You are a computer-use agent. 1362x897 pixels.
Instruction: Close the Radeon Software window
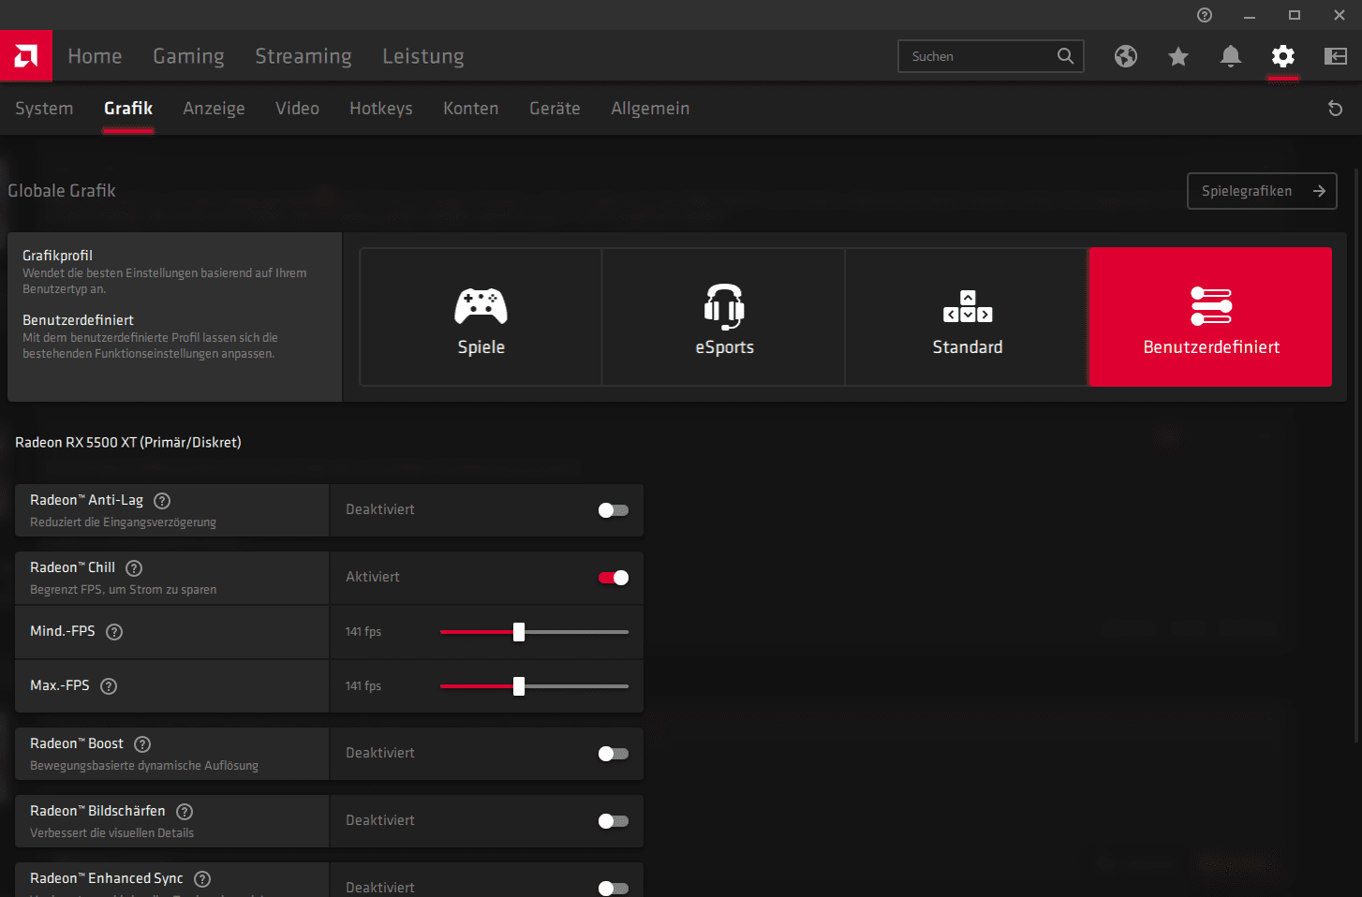[x=1340, y=15]
